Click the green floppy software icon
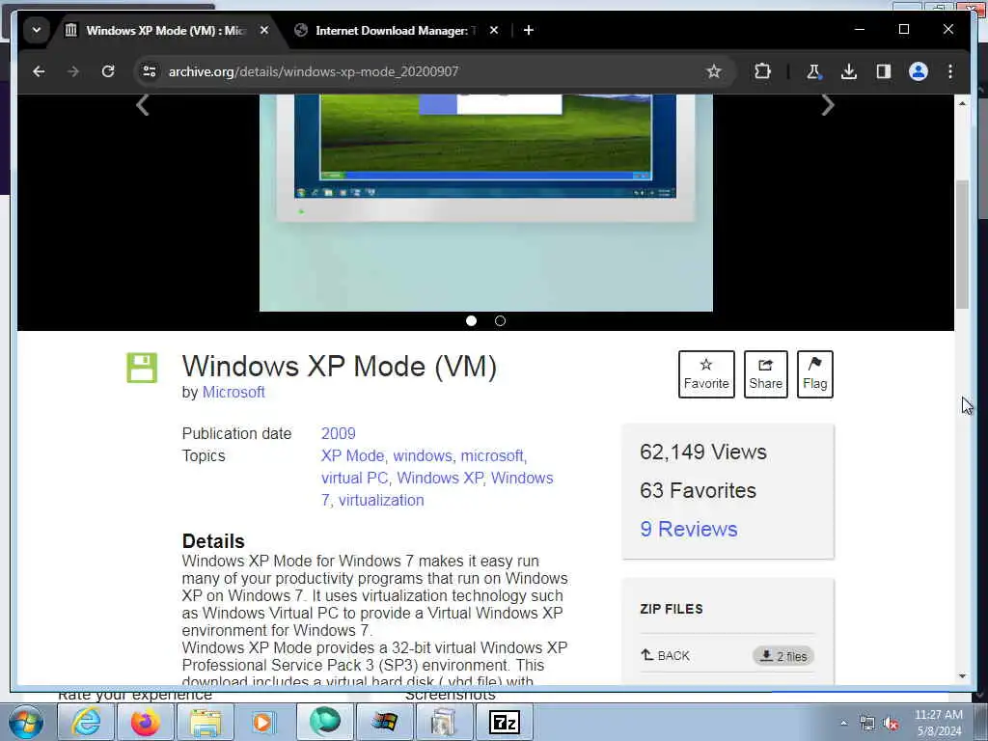 click(x=142, y=368)
